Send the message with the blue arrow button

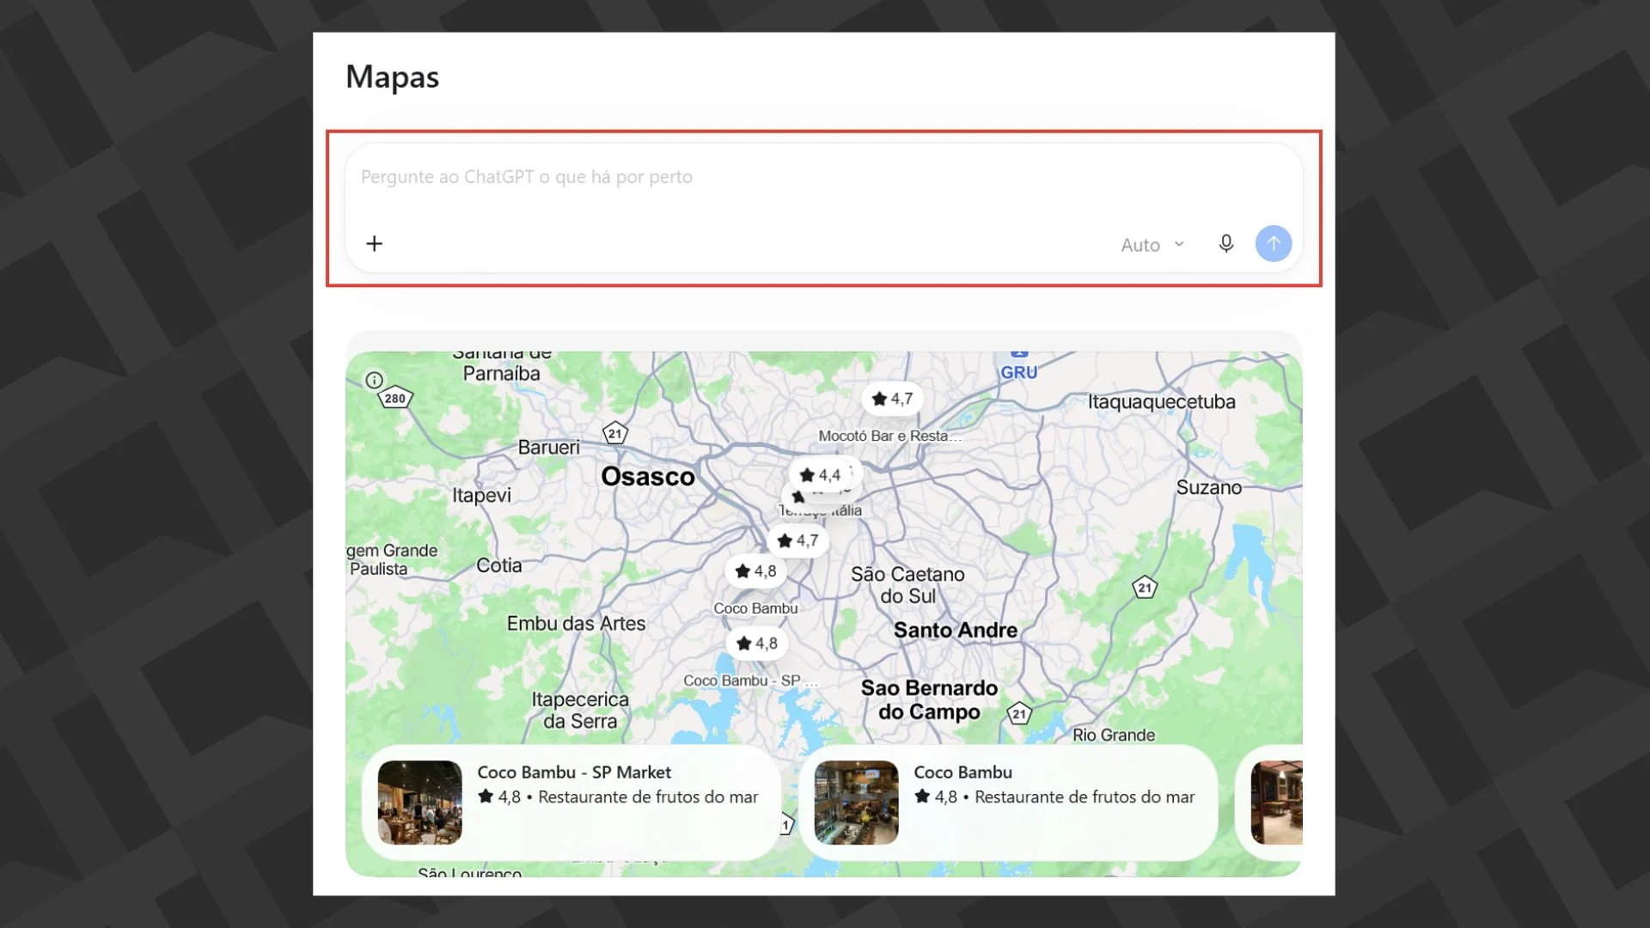1274,244
